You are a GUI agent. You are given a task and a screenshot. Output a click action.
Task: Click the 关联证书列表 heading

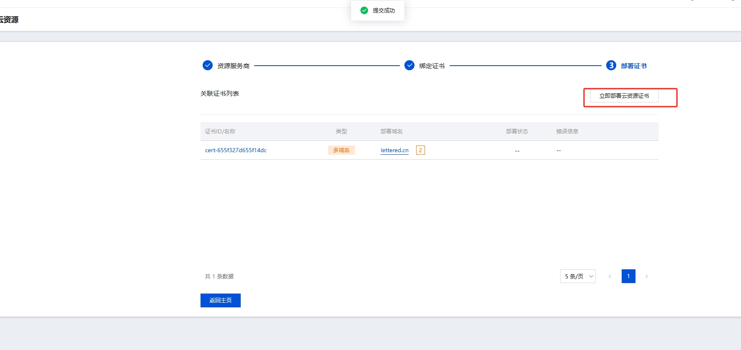point(220,93)
